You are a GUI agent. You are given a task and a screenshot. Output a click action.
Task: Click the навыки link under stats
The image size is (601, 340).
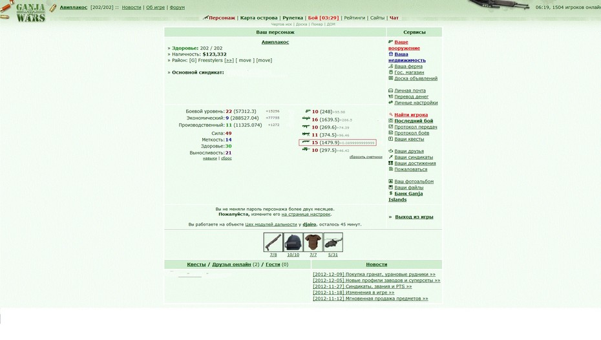click(x=209, y=158)
